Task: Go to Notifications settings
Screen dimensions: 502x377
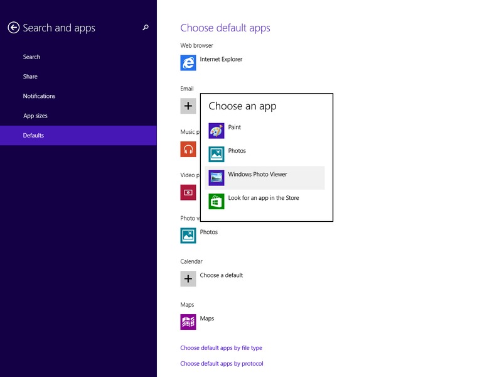Action: (39, 96)
